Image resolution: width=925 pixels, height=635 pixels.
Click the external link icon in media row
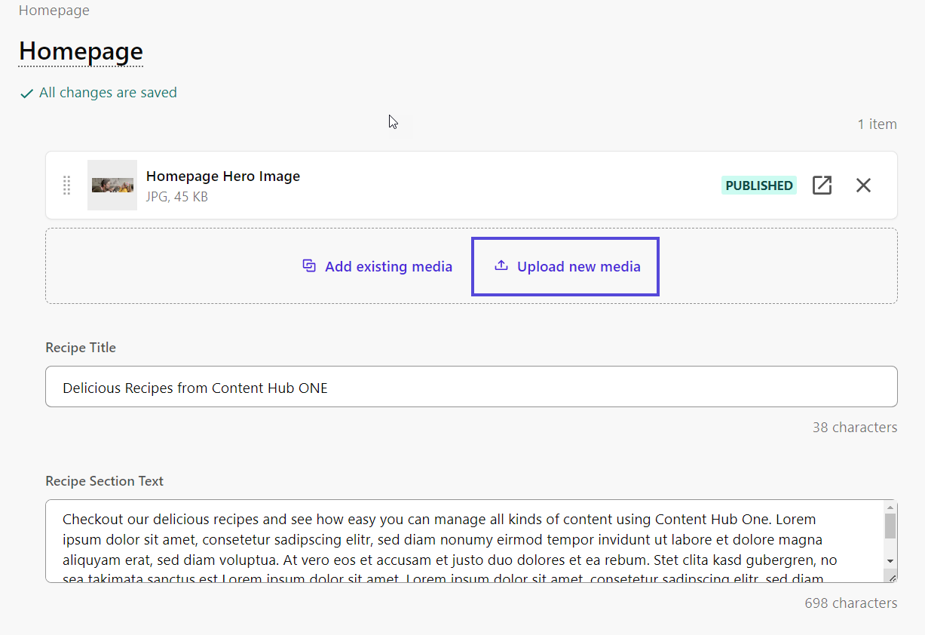coord(822,185)
